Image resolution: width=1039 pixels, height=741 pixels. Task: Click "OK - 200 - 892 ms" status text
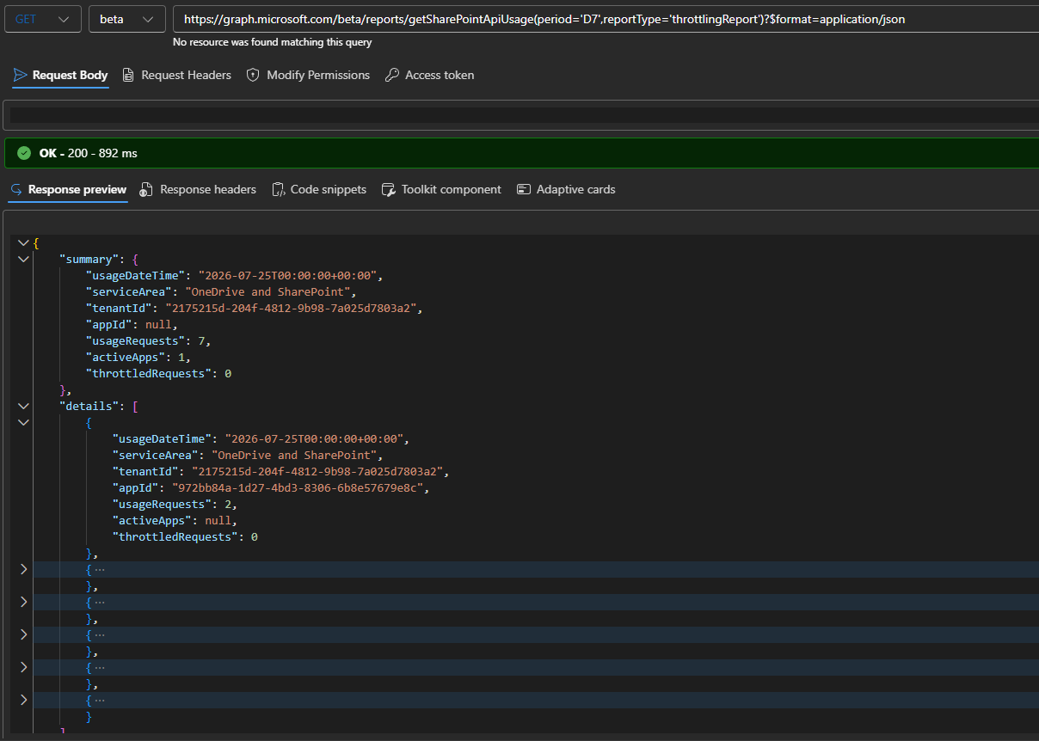pos(88,153)
